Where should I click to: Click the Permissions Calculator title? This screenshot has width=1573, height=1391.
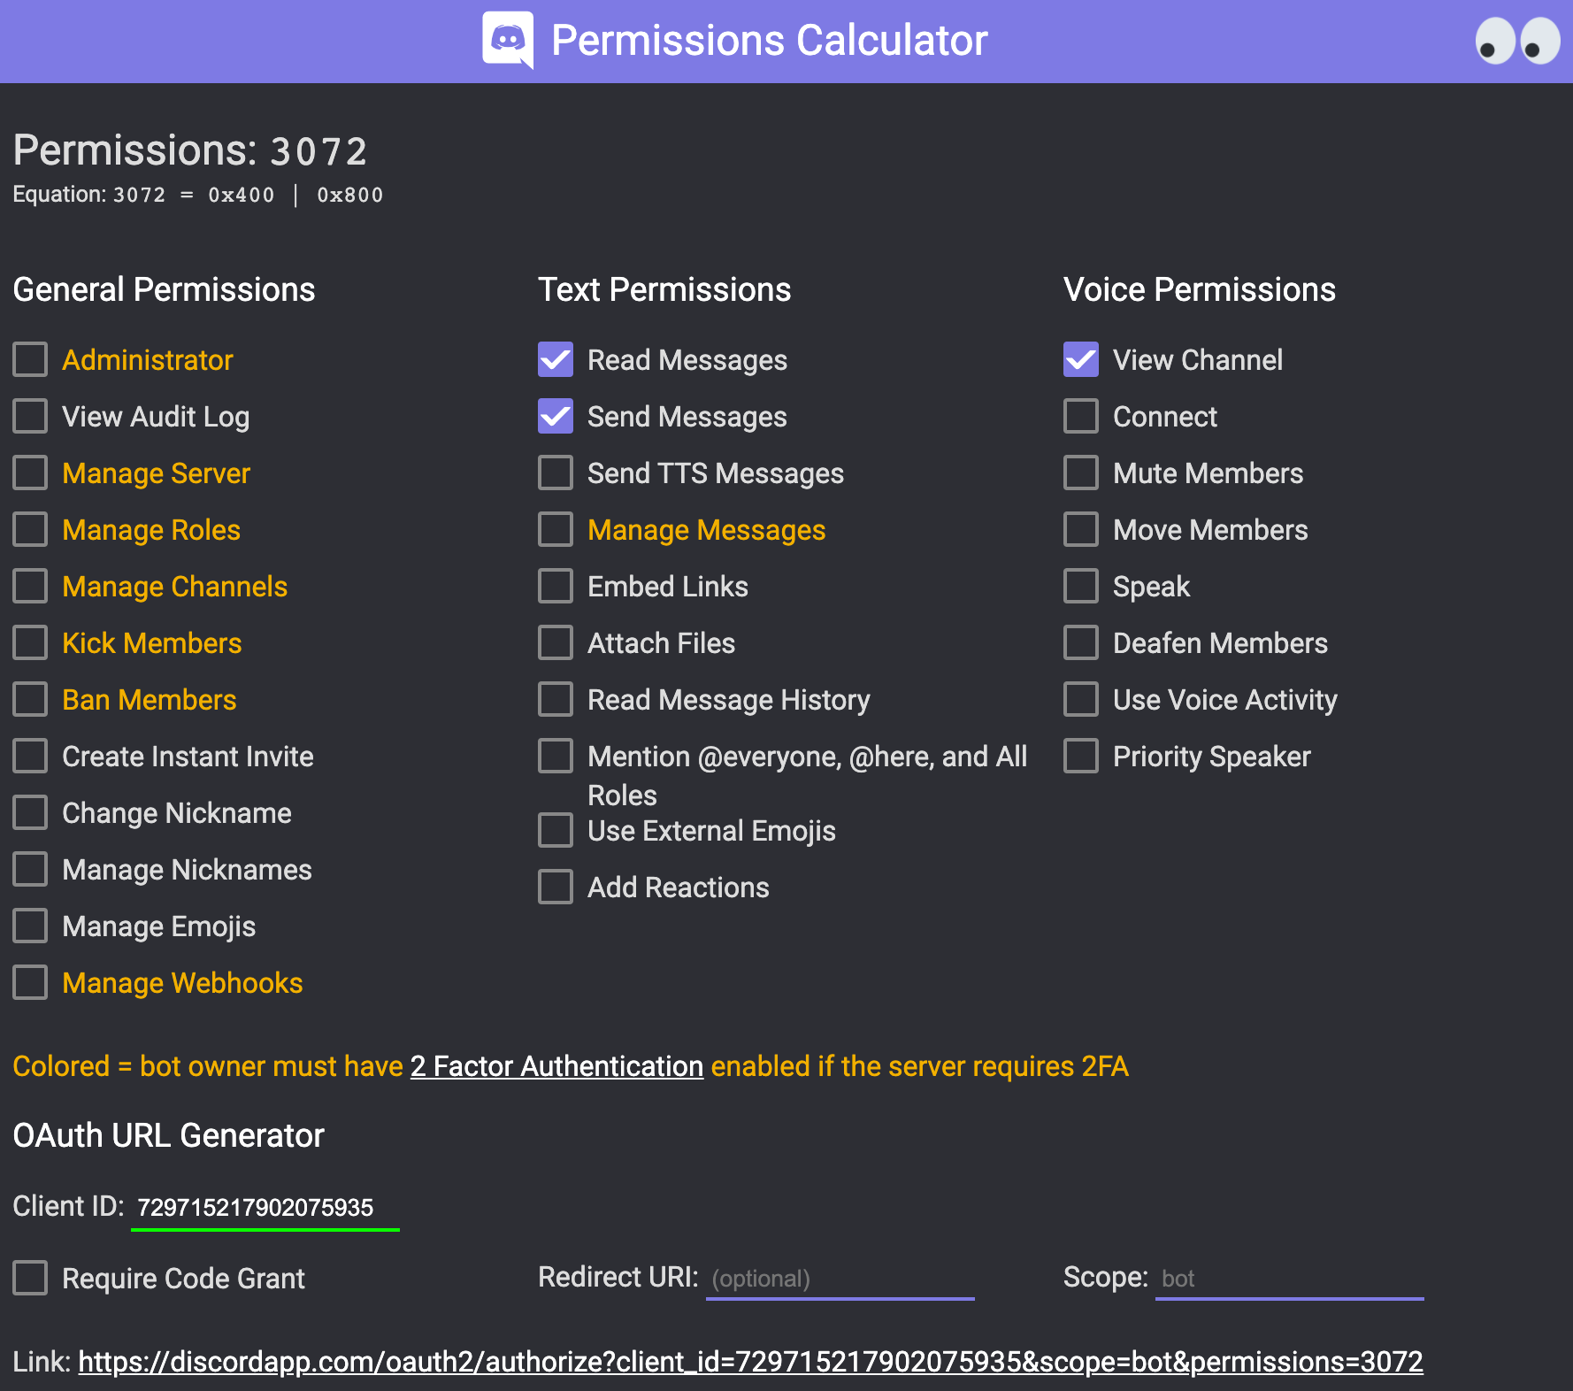point(770,41)
